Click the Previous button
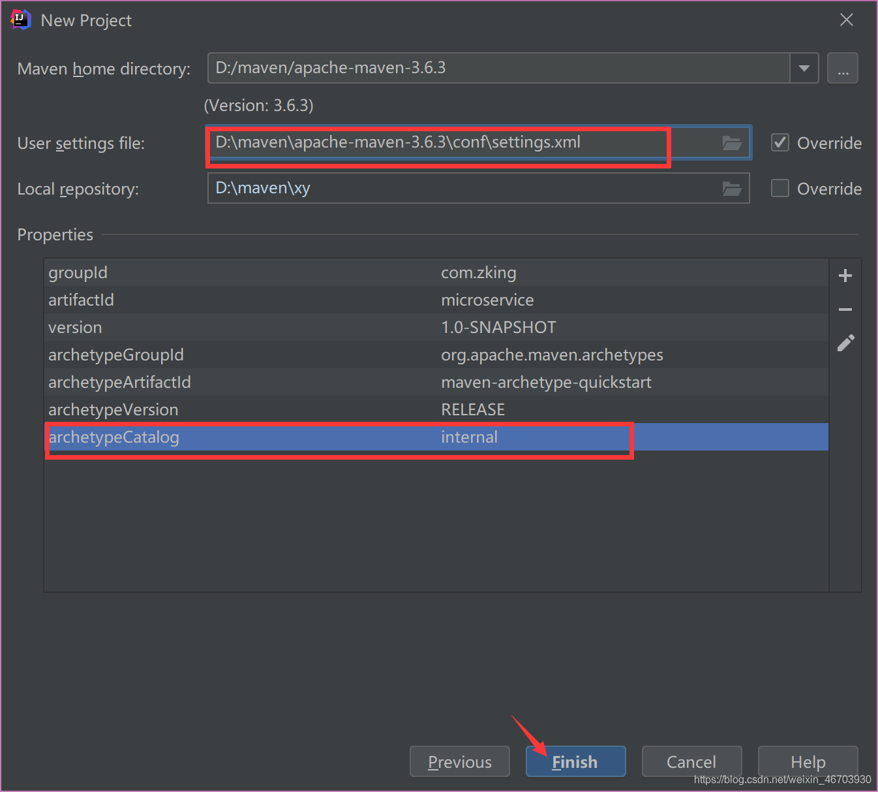This screenshot has width=878, height=792. (460, 761)
